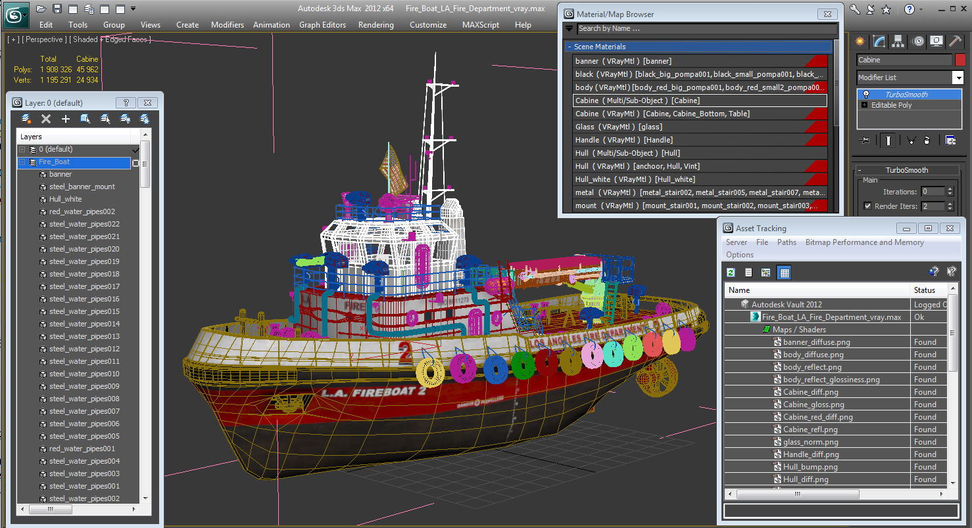
Task: Open Bitmap Performance and Memory menu
Action: click(x=865, y=242)
